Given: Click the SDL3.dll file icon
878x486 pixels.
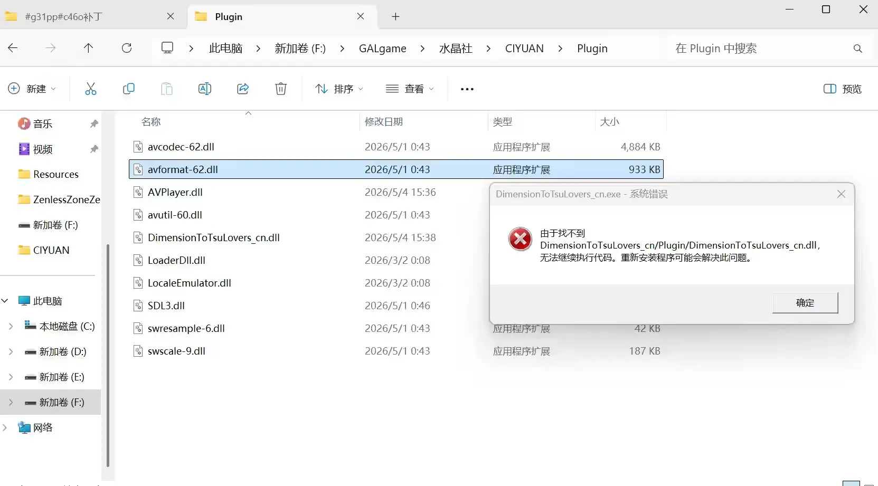Looking at the screenshot, I should click(x=138, y=306).
